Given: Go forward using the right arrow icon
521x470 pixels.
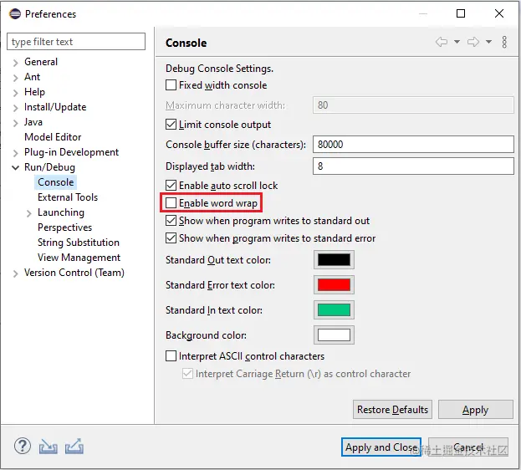Looking at the screenshot, I should (x=473, y=42).
